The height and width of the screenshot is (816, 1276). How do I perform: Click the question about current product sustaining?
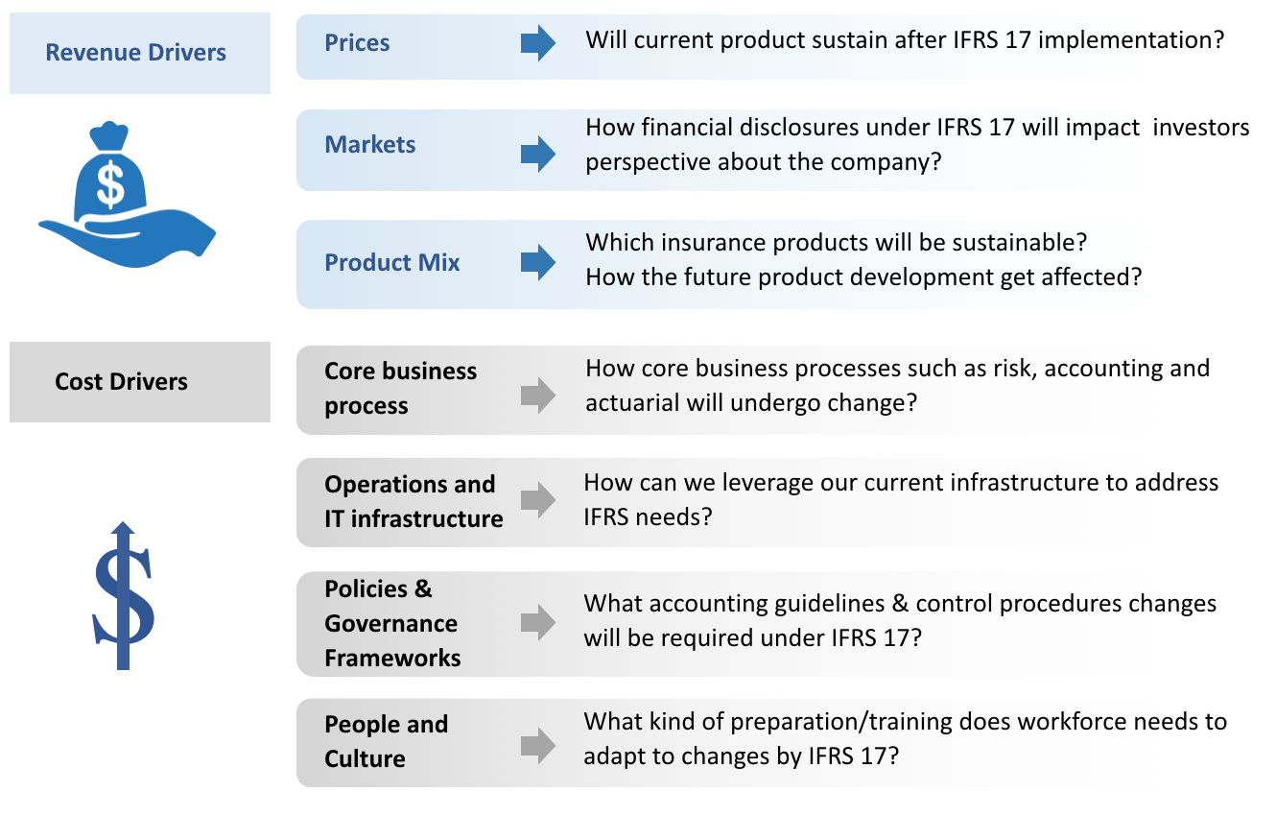click(905, 40)
